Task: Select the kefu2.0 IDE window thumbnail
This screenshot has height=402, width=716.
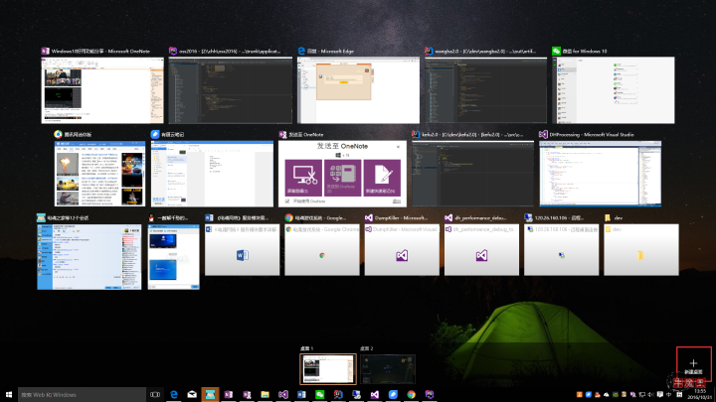Action: coord(472,173)
